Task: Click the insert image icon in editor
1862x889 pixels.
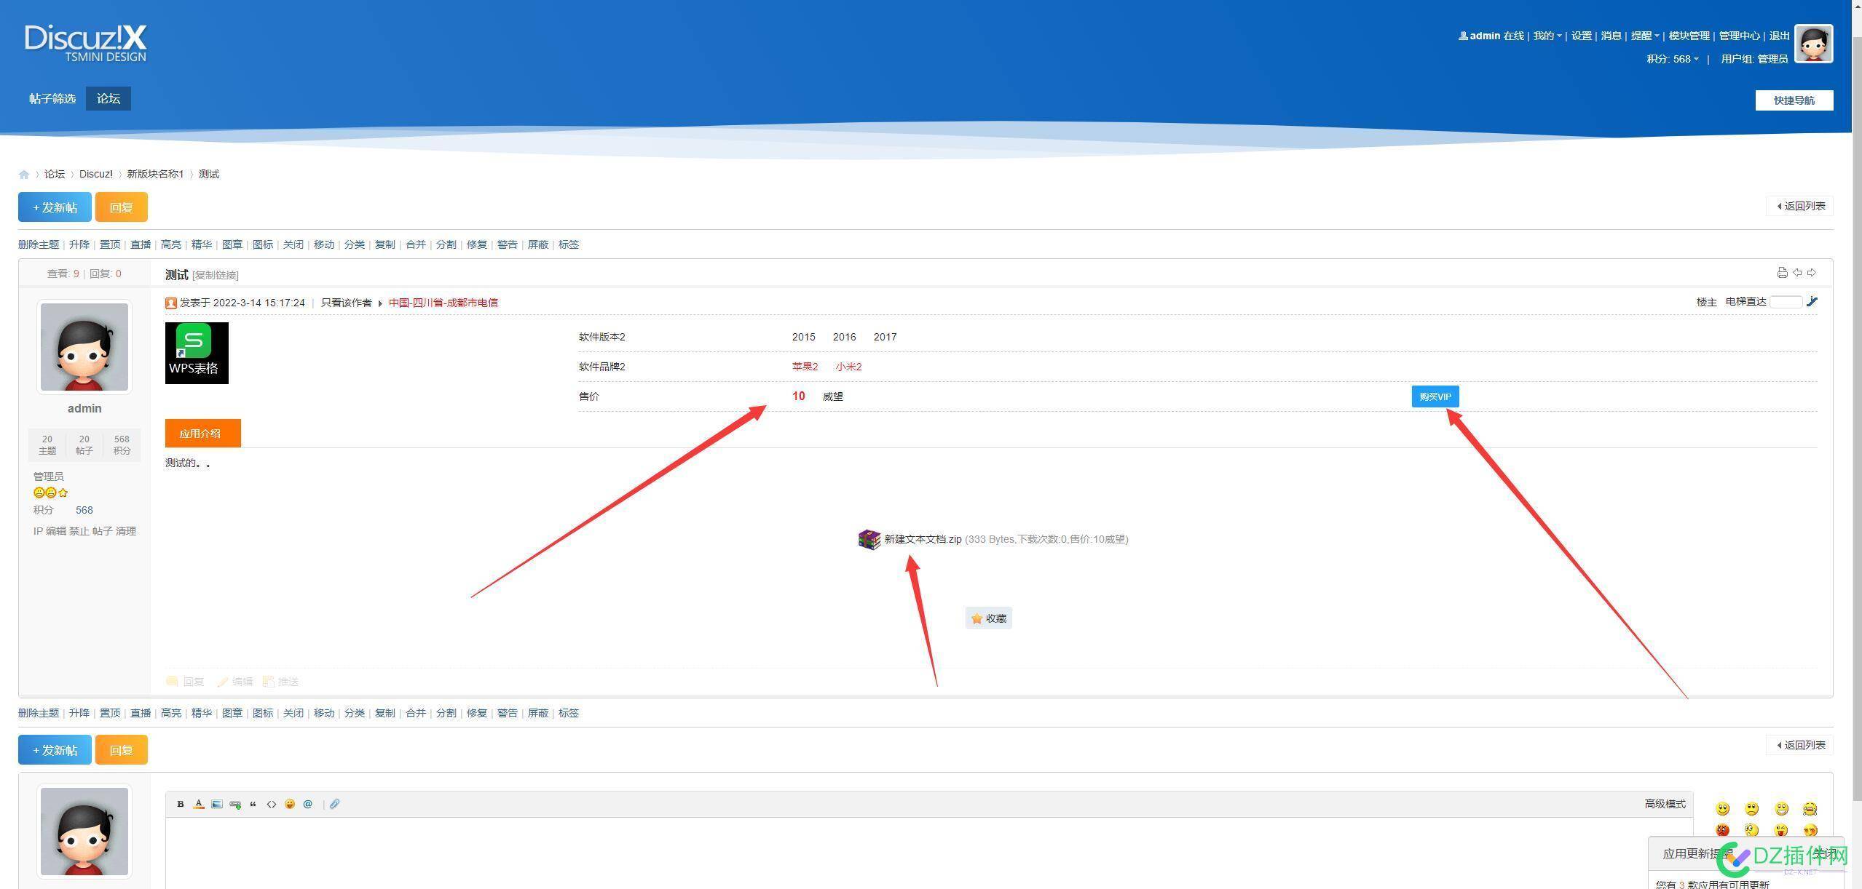Action: [217, 804]
